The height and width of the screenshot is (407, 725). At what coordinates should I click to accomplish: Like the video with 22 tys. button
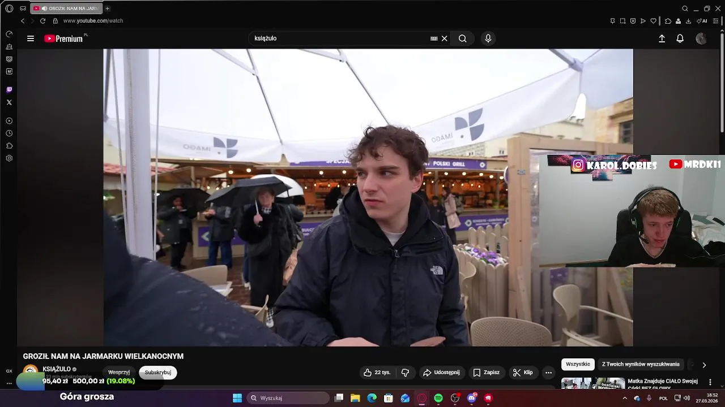click(x=378, y=373)
